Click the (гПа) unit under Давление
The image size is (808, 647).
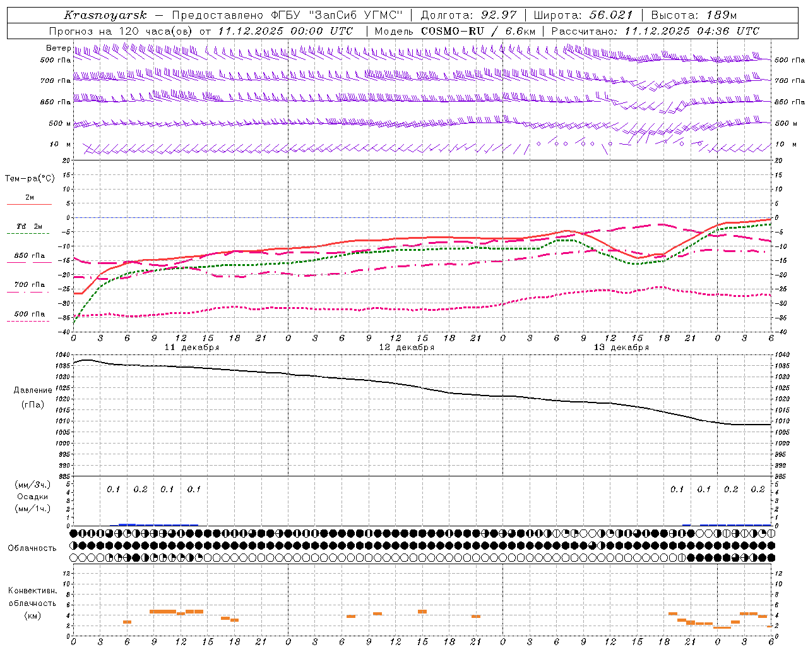click(33, 405)
